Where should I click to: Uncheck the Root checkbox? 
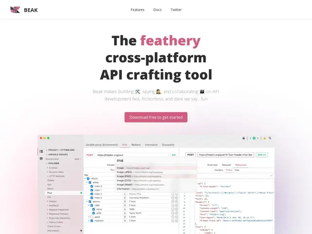coord(88,178)
